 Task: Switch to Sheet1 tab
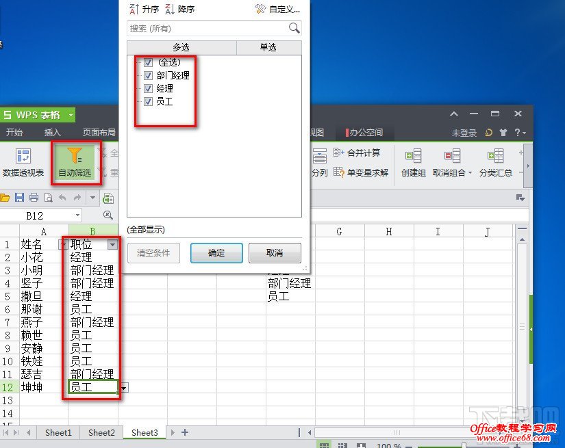58,432
